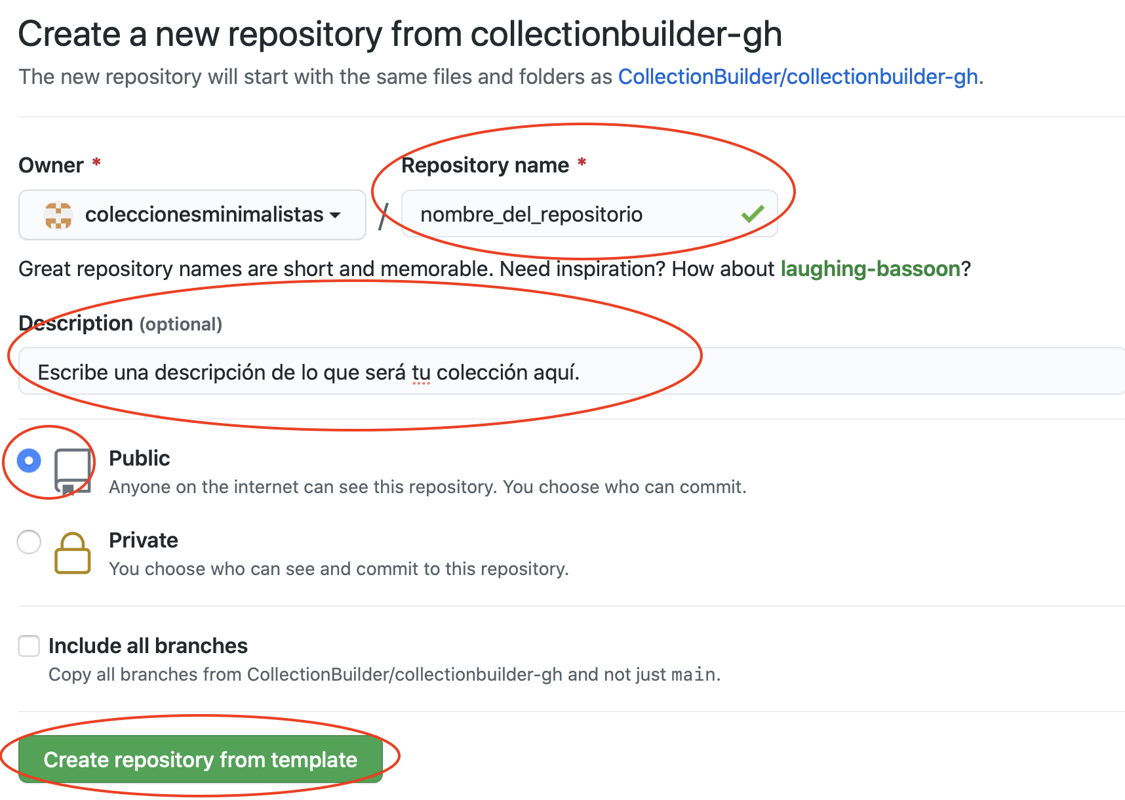Click the dropdown caret beside coleccionesminimalistas

tap(336, 216)
